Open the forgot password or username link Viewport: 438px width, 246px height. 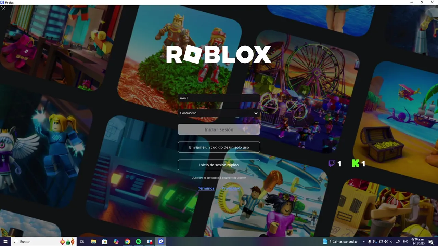click(x=219, y=178)
